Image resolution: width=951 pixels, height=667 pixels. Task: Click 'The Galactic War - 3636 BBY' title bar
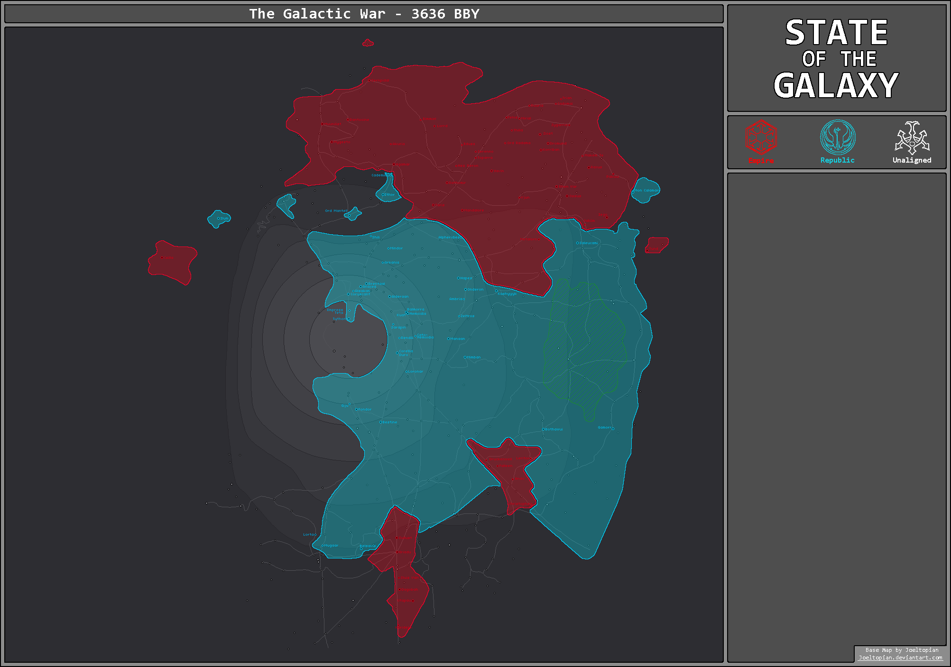[x=364, y=14]
